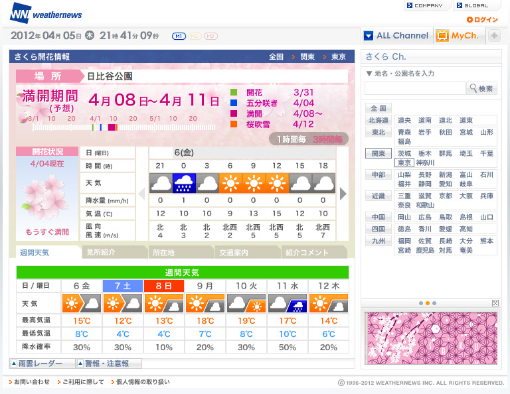The image size is (510, 394).
Task: Open the 道央 area link
Action: [x=404, y=120]
